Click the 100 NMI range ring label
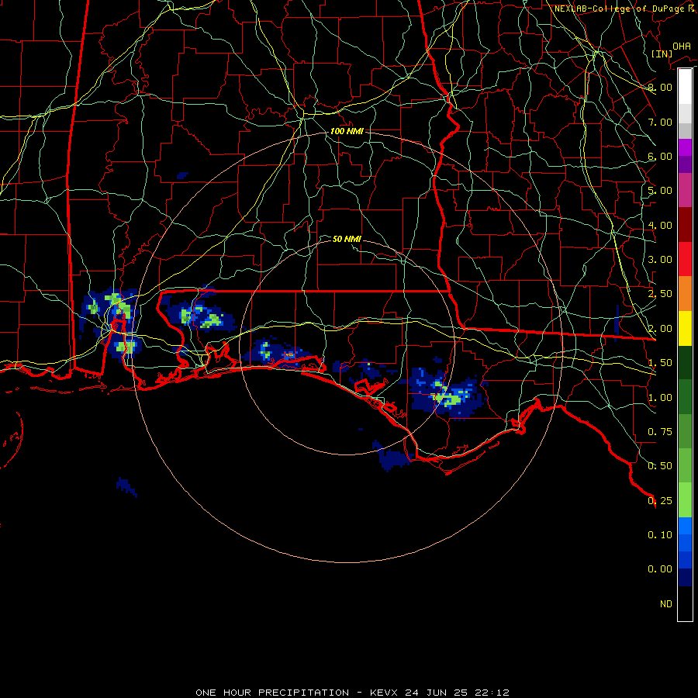 pyautogui.click(x=347, y=131)
